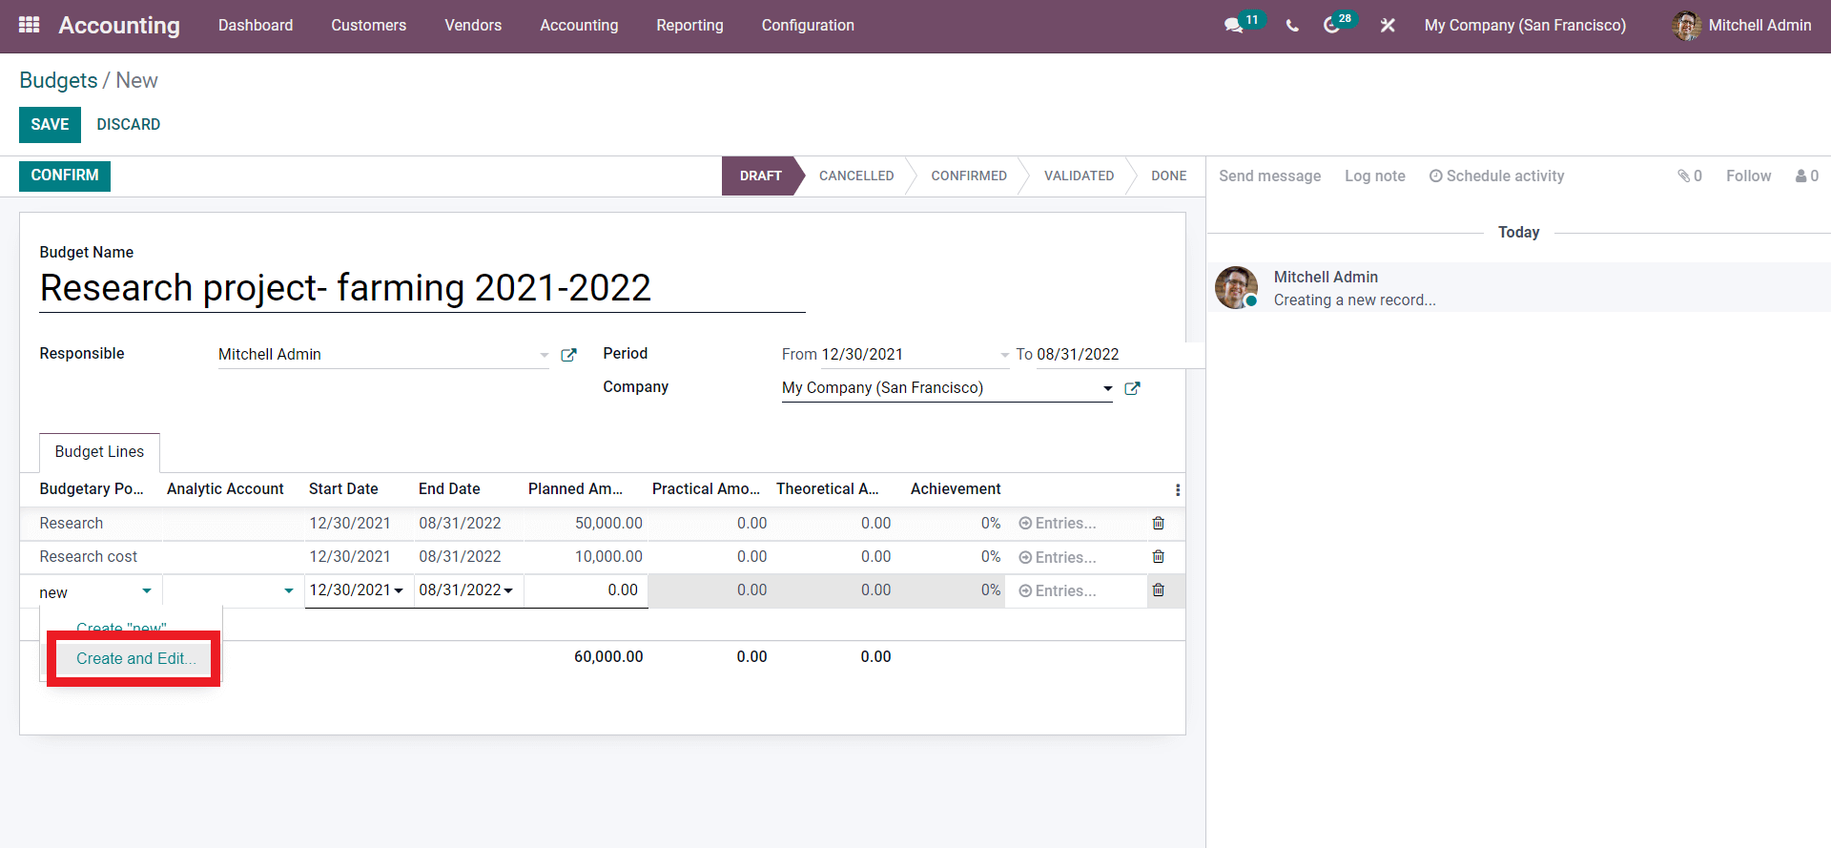The image size is (1831, 848).
Task: Open the conversations chat icon
Action: pos(1233,26)
